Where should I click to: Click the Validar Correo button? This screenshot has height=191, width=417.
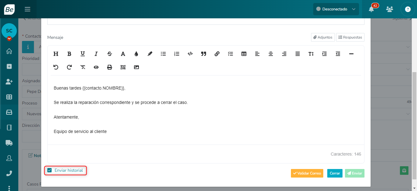tap(307, 173)
